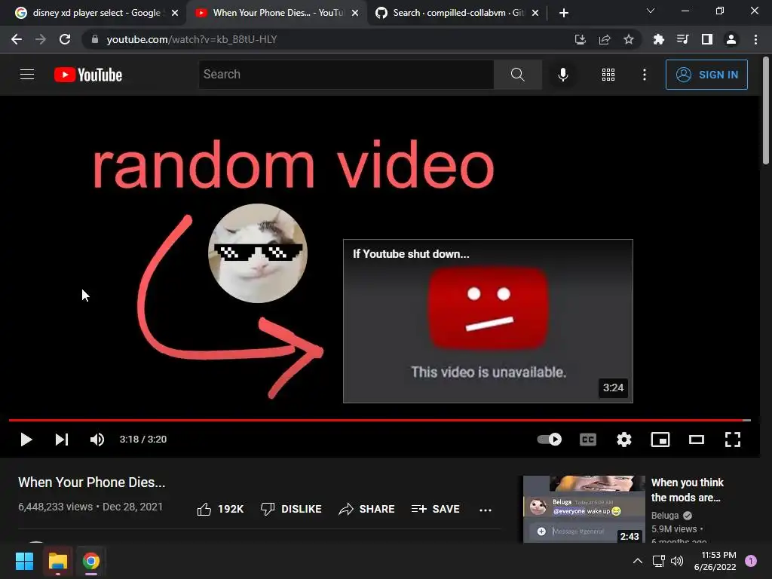772x579 pixels.
Task: Go forward in browser history
Action: coord(41,39)
